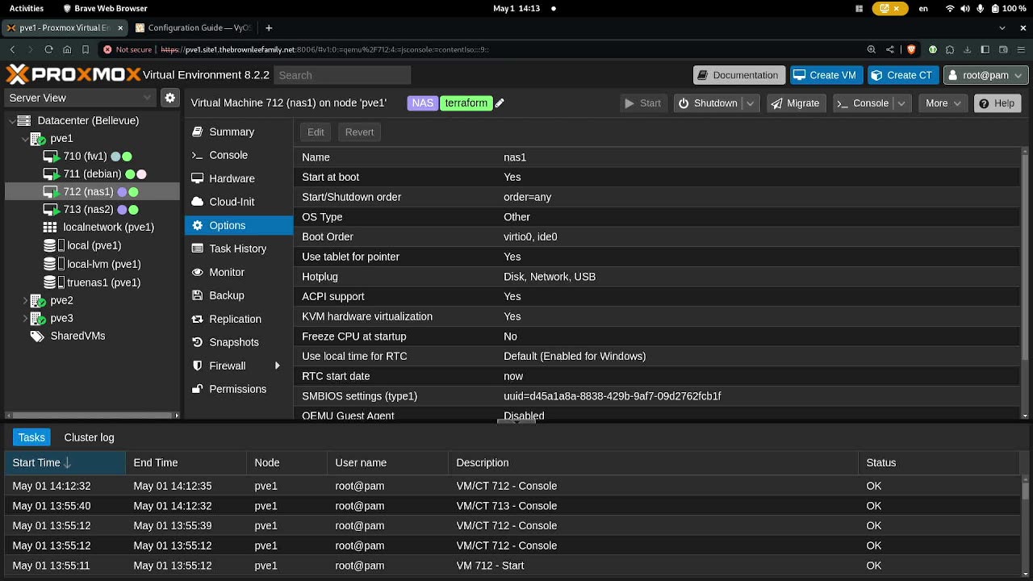Image resolution: width=1033 pixels, height=581 pixels.
Task: Open the Help button
Action: click(996, 103)
